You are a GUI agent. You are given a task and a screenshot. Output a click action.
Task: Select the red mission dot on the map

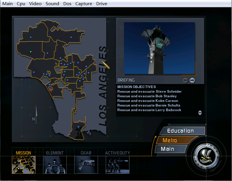(51, 92)
